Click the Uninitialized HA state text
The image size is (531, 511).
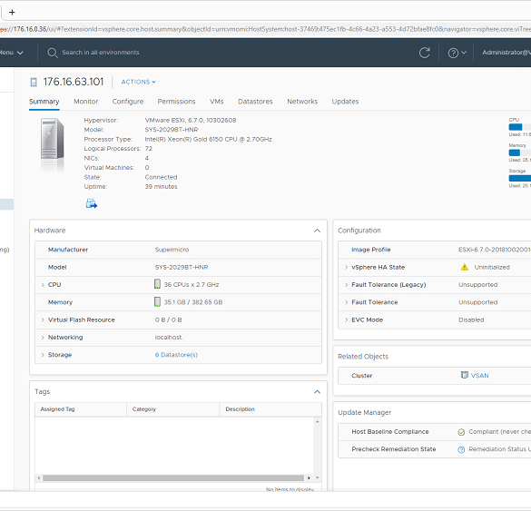pos(492,268)
